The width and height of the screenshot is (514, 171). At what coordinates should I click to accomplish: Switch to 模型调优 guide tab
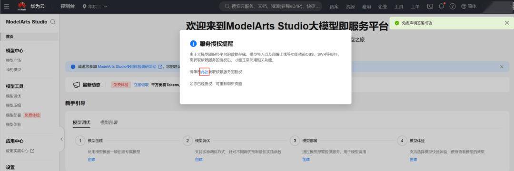point(81,123)
